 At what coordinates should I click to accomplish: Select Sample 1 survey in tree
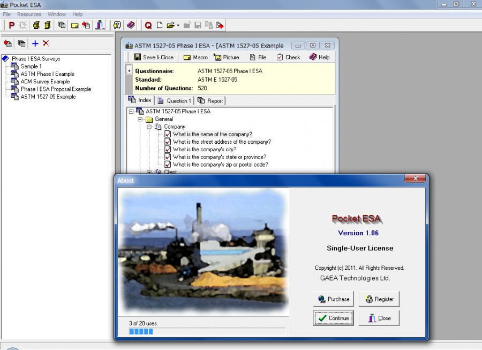(x=31, y=66)
